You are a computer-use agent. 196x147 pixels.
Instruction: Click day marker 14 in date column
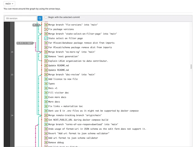point(12,115)
